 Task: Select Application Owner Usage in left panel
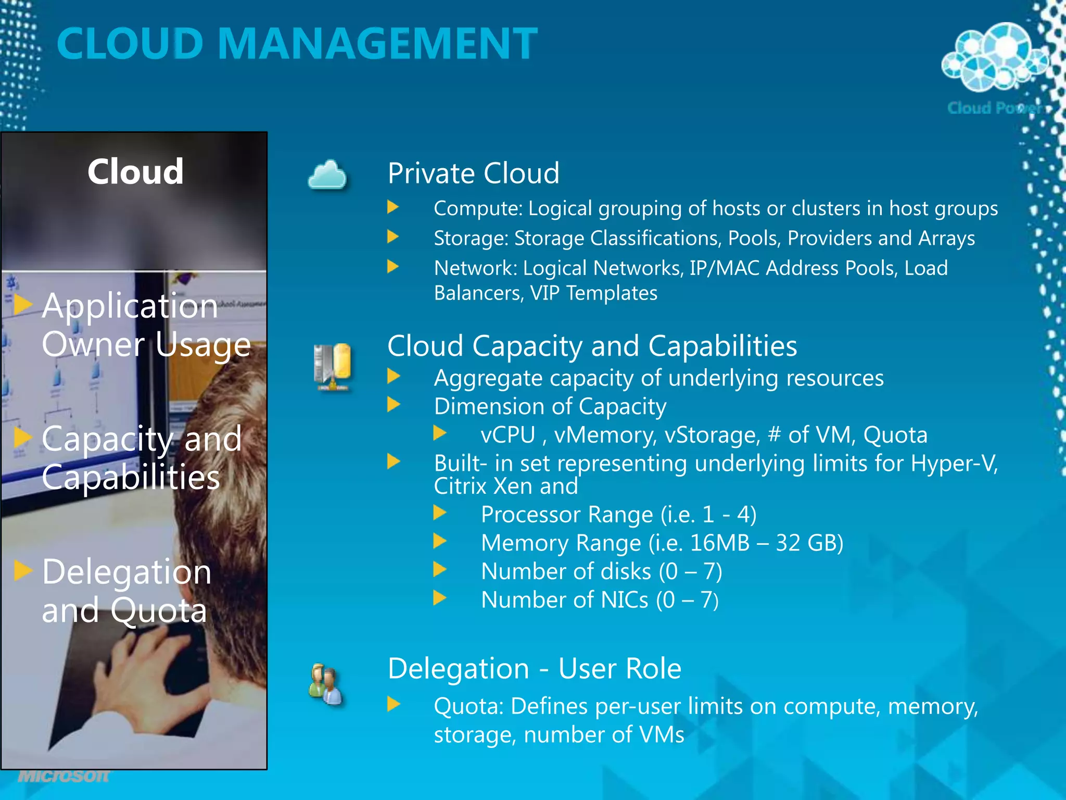[x=146, y=325]
